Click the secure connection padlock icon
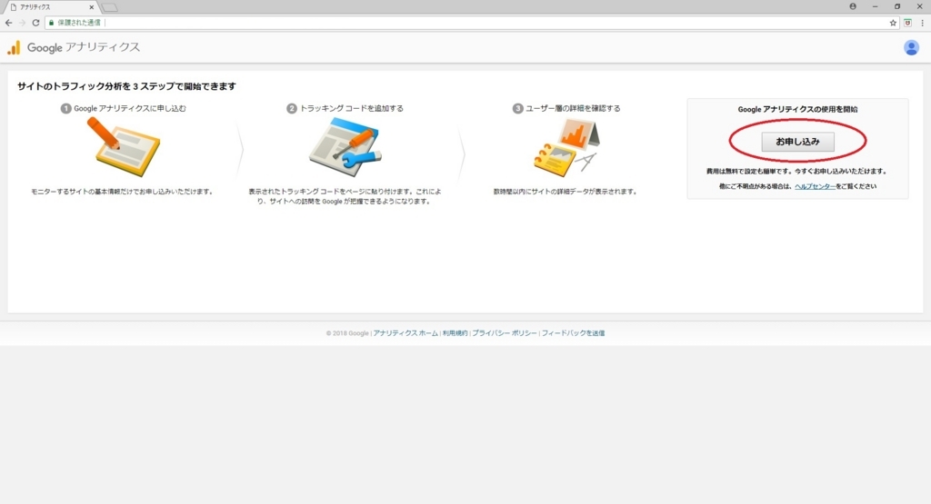931x504 pixels. (x=52, y=23)
